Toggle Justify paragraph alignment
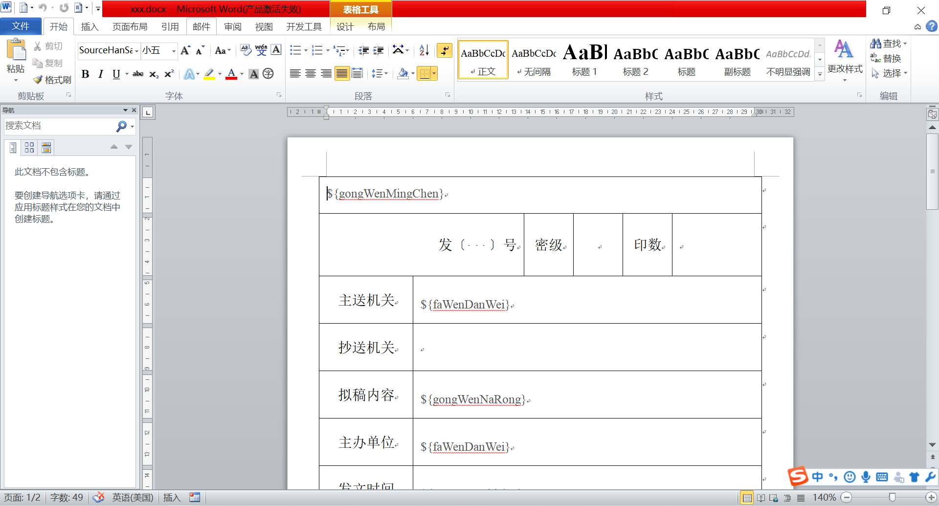 coord(342,74)
